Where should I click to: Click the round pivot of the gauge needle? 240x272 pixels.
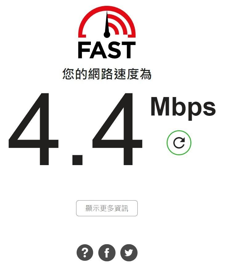pos(107,35)
